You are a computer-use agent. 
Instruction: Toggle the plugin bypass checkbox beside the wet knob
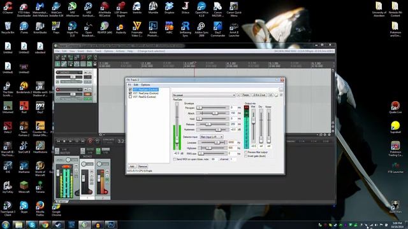tap(281, 95)
